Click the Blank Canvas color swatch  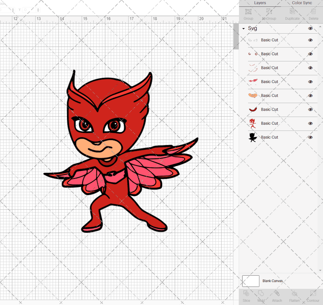(x=250, y=281)
